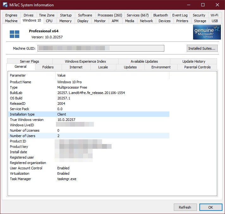Screen dimensions: 225x214
Task: Open the Processes (260) tab
Action: tap(110, 15)
